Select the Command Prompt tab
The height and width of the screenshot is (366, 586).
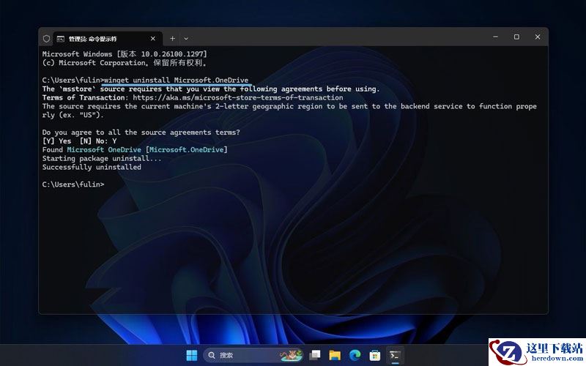(108, 39)
